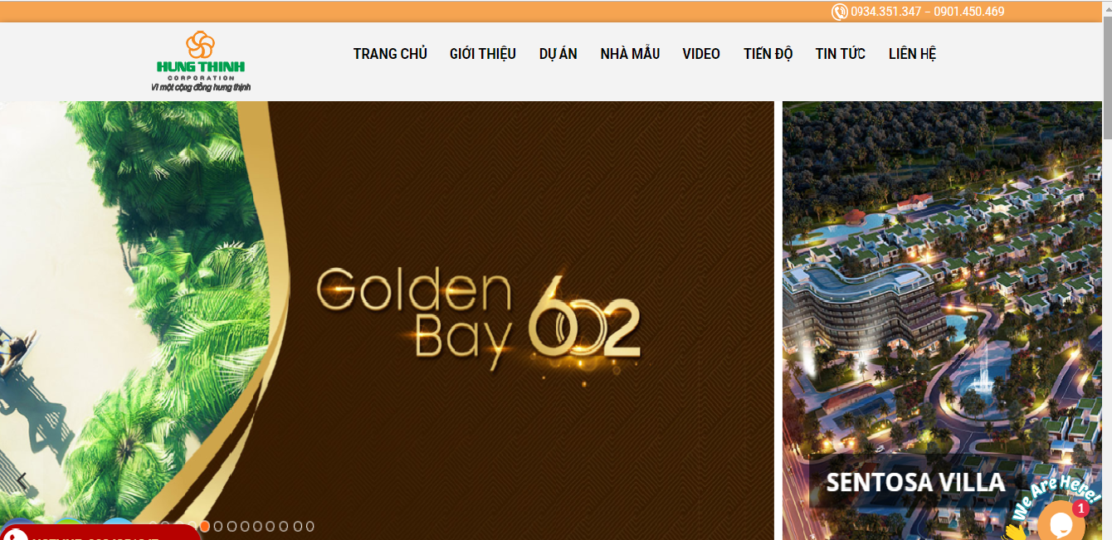Open the LIÊN HỆ contact page
The width and height of the screenshot is (1112, 540).
point(912,54)
